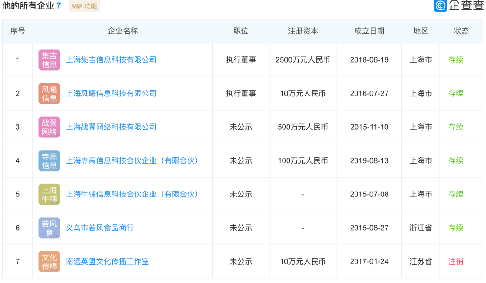Screen dimensions: 486x283
Task: Open 上海战翼网络科技有限公司 company link
Action: pos(111,127)
